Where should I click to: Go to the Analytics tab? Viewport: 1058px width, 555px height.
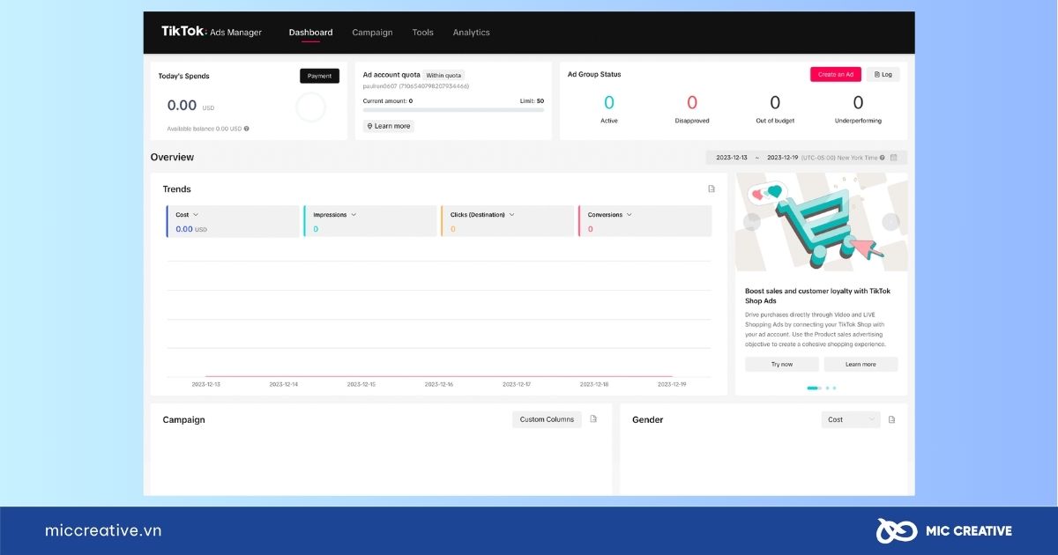(x=471, y=33)
